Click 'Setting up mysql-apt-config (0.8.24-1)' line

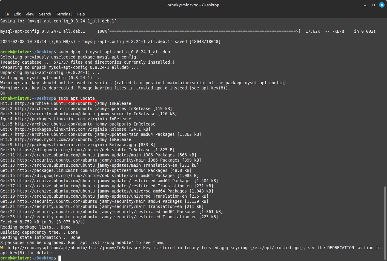point(51,78)
